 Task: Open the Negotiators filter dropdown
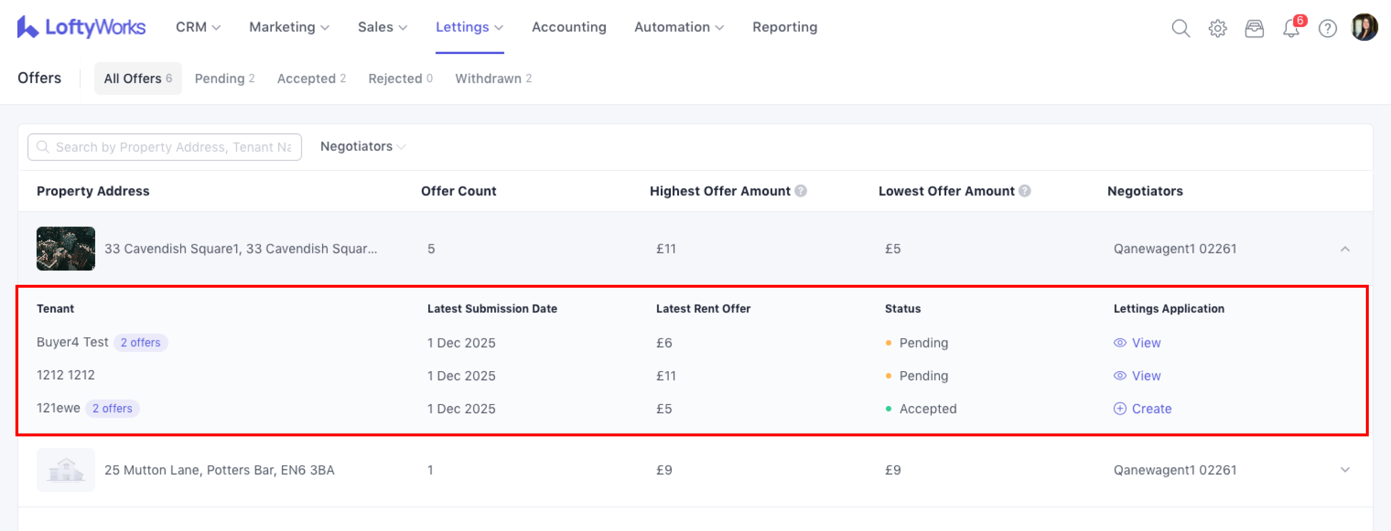click(x=362, y=146)
